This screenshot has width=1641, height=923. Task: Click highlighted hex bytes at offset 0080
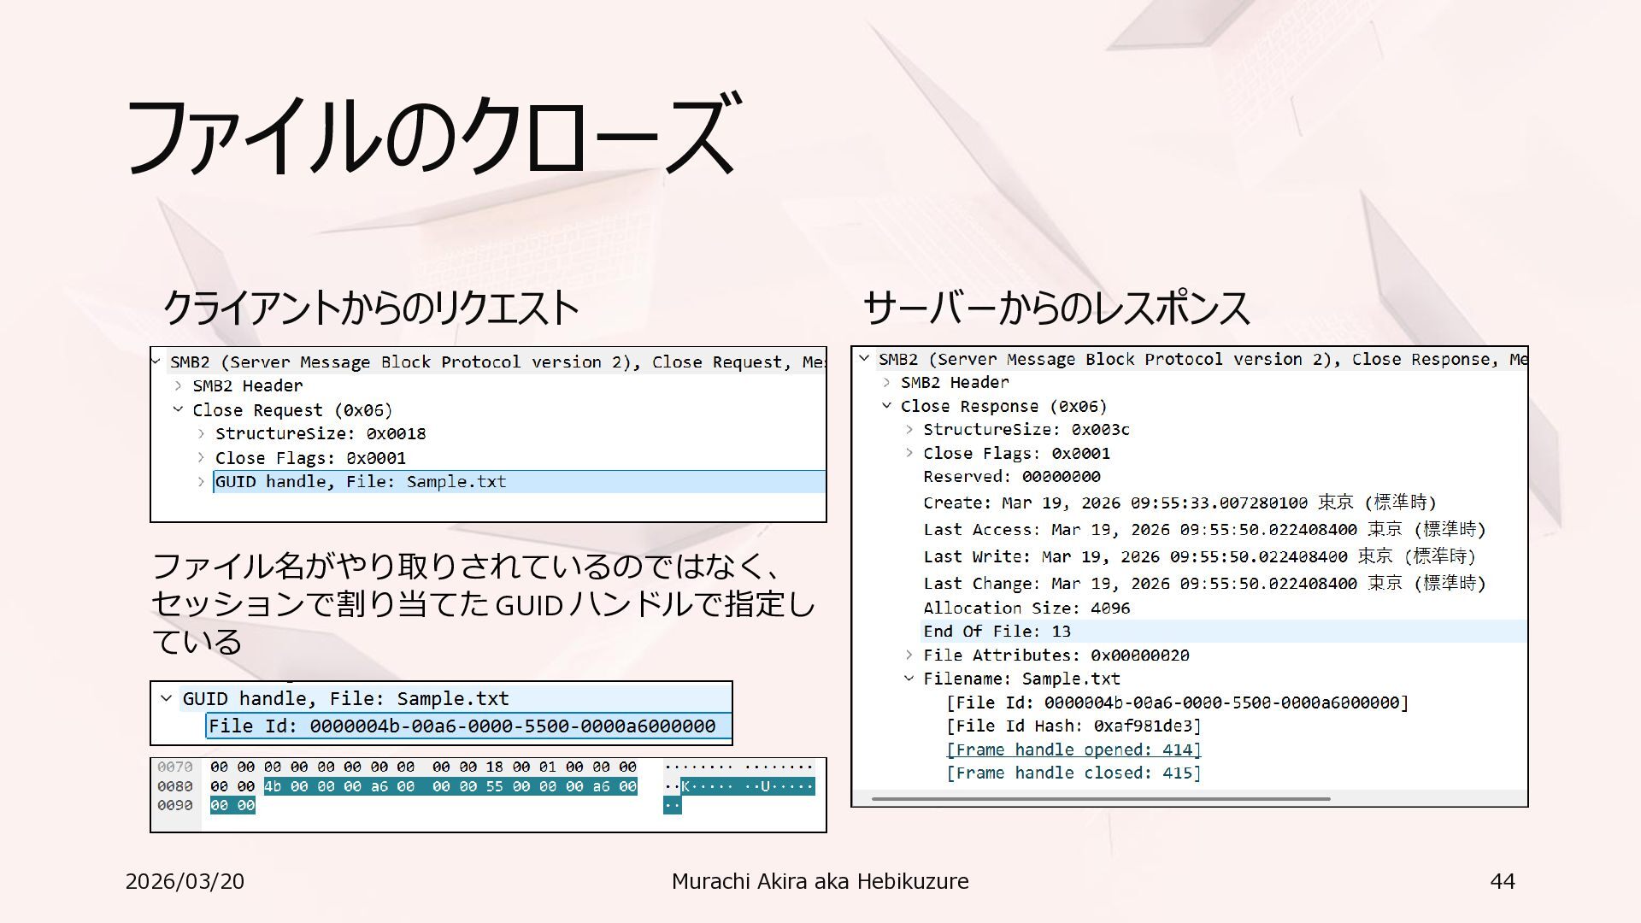[x=450, y=786]
